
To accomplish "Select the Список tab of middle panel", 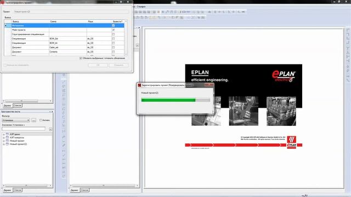I will (x=84, y=190).
